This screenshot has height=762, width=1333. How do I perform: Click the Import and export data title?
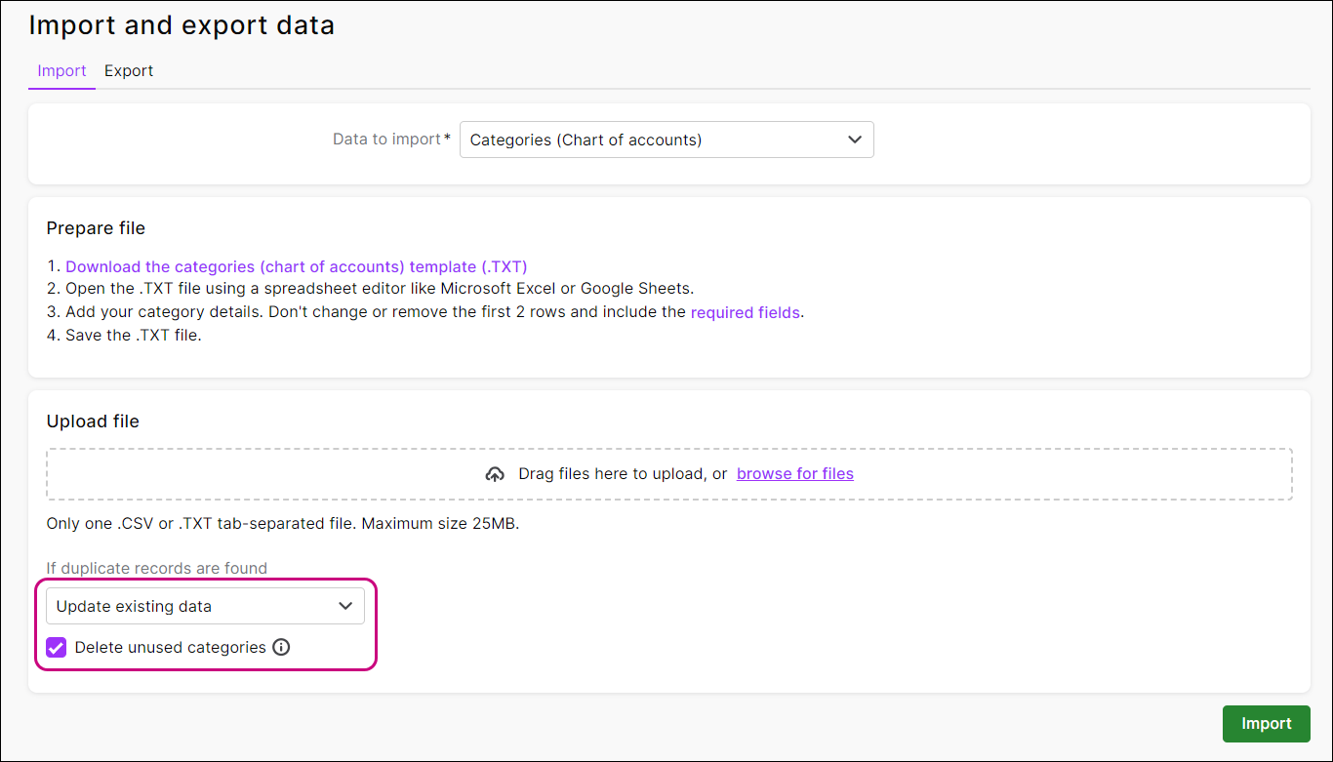coord(182,25)
